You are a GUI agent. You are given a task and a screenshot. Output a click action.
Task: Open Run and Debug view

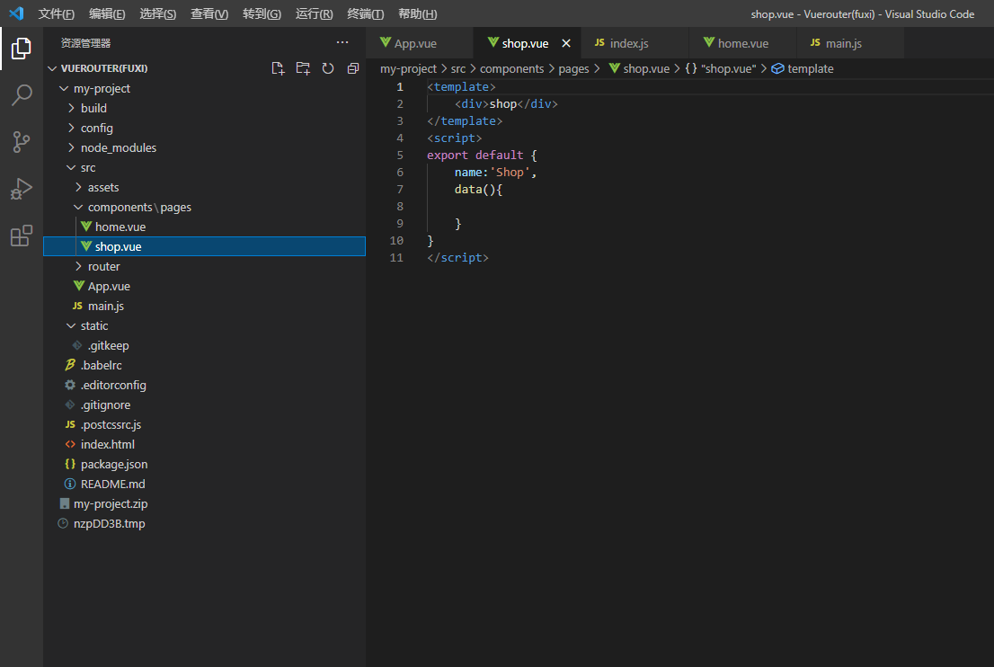pos(21,189)
